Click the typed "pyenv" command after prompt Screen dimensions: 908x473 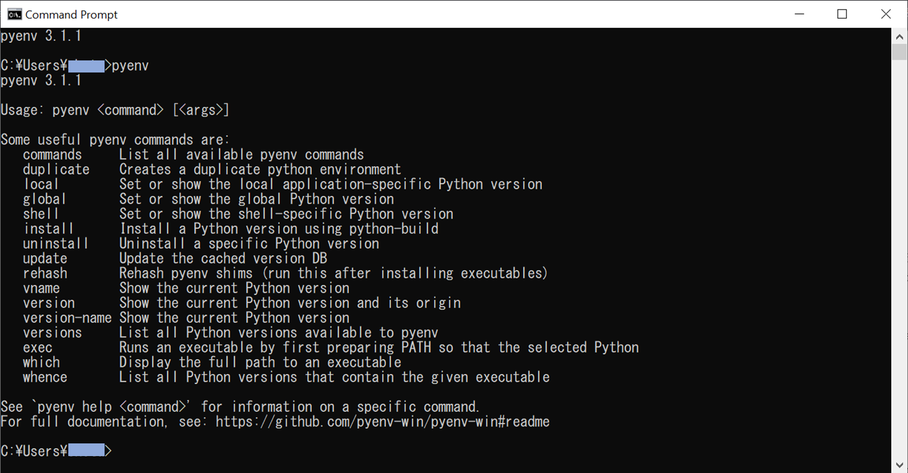[130, 65]
